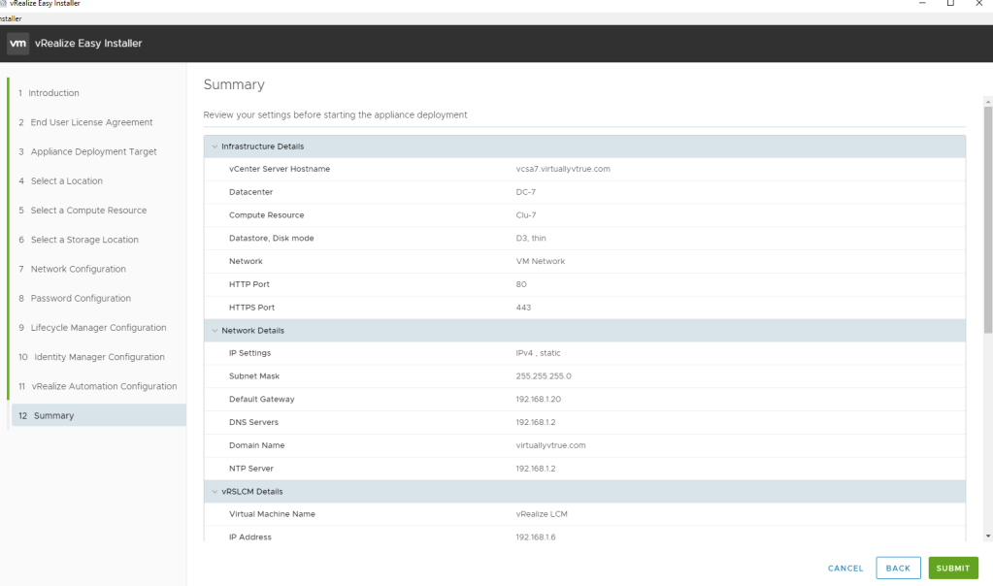
Task: Click the scrollbar down arrow
Action: tap(988, 536)
